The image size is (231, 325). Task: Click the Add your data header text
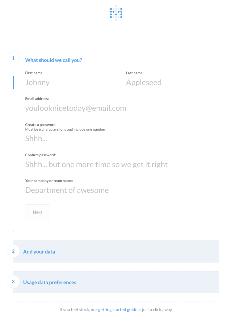point(39,251)
